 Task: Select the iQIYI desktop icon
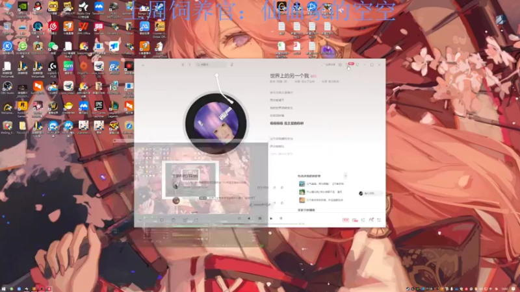(68, 68)
